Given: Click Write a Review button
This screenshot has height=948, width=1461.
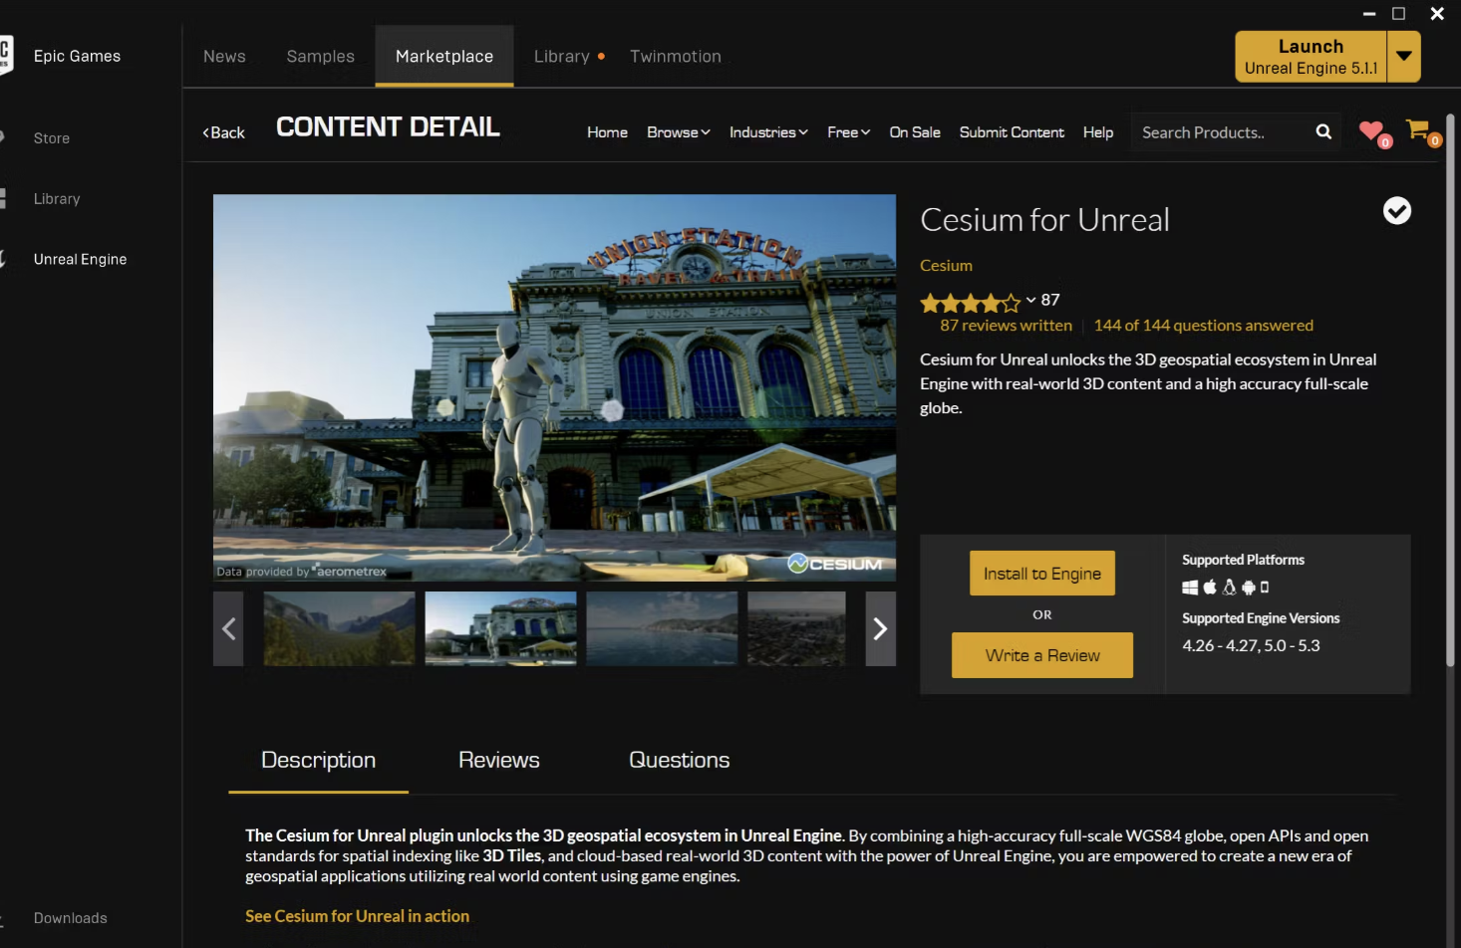Looking at the screenshot, I should [x=1041, y=655].
